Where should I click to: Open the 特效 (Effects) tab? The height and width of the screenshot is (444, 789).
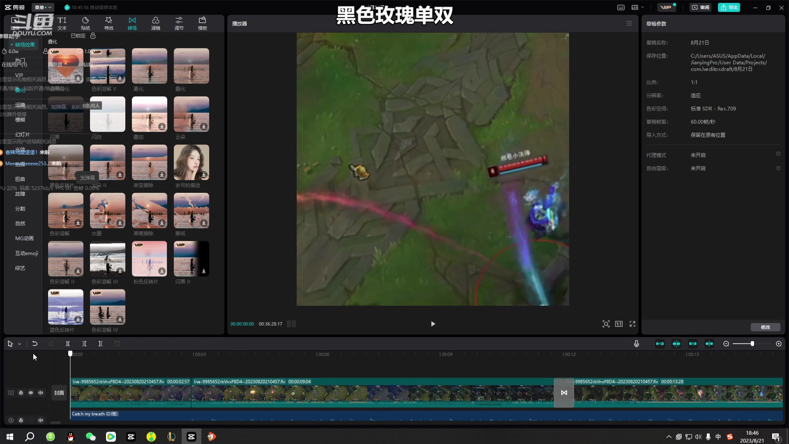click(x=109, y=23)
